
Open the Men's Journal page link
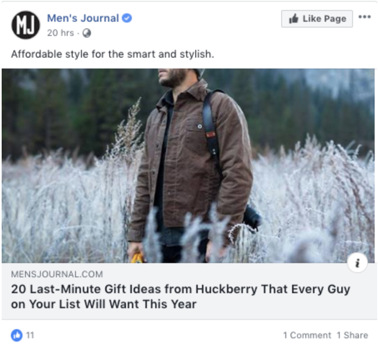[83, 18]
